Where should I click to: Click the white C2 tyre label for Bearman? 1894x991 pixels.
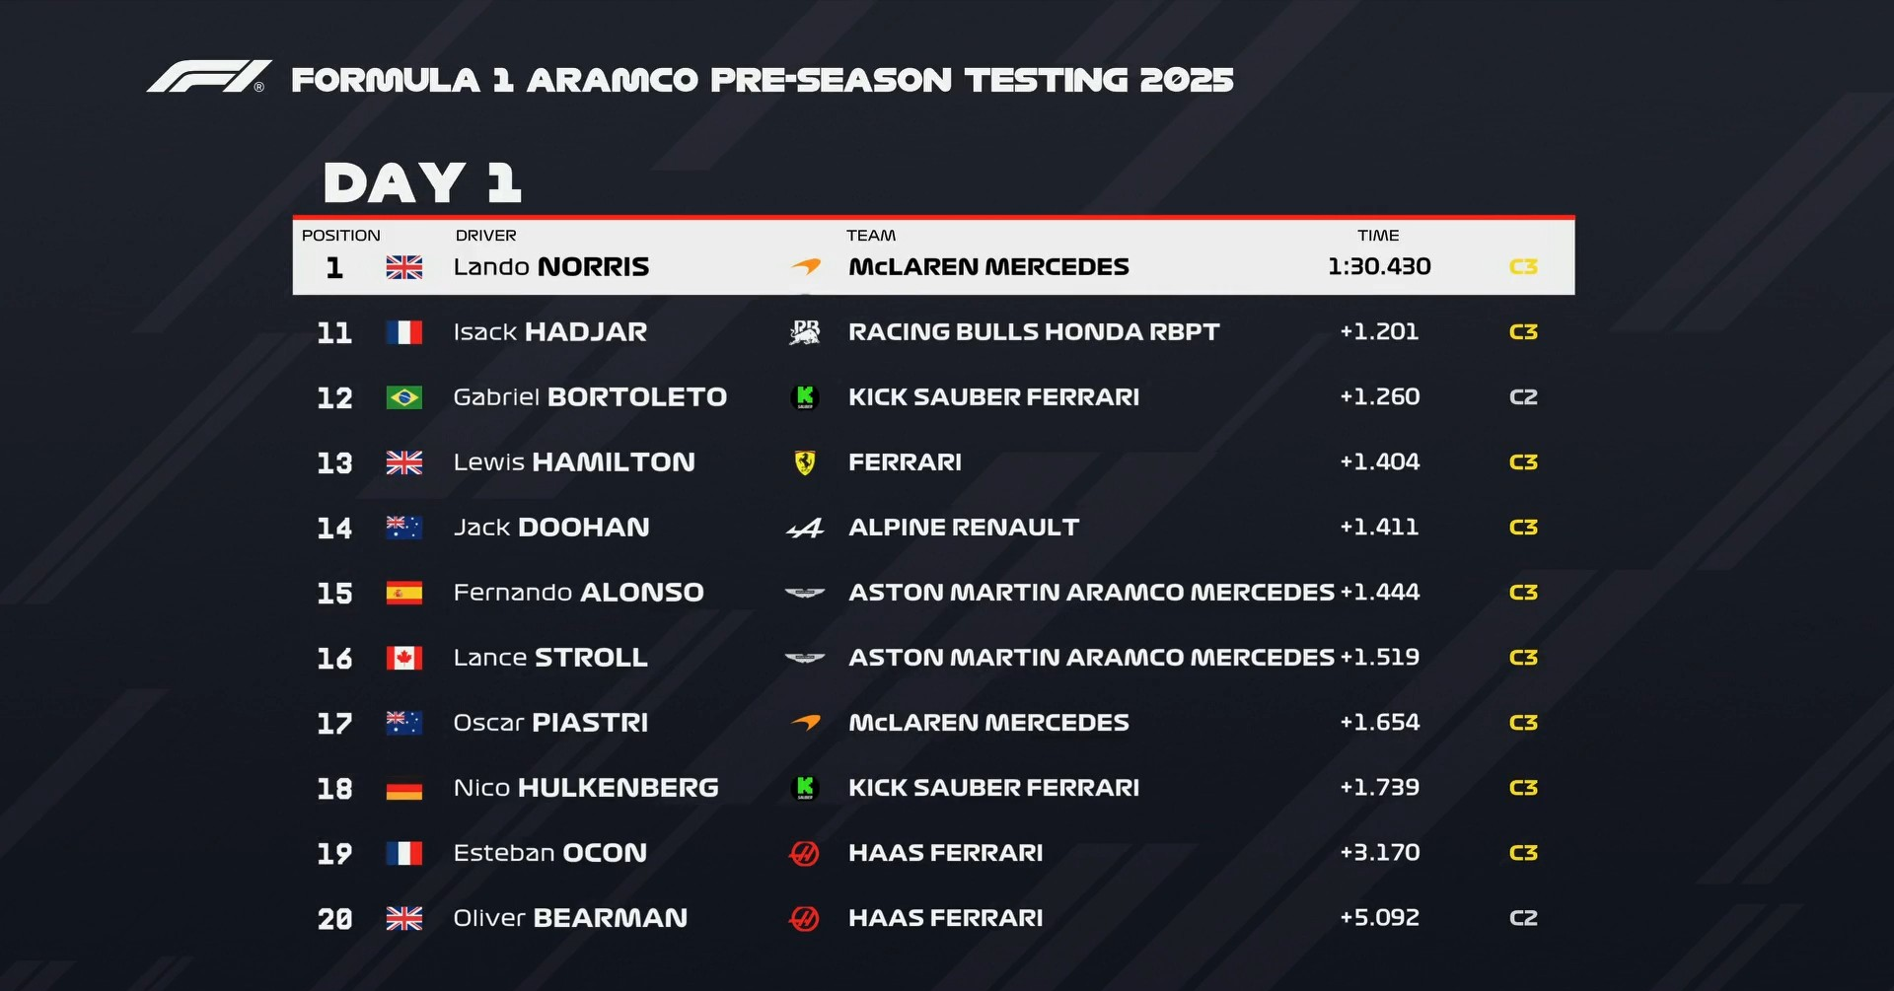point(1523,918)
